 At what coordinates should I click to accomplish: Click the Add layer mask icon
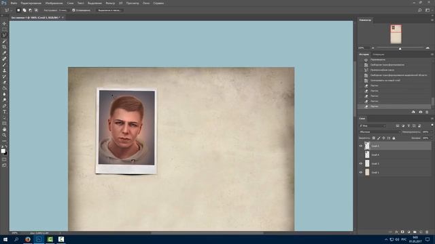click(x=402, y=232)
